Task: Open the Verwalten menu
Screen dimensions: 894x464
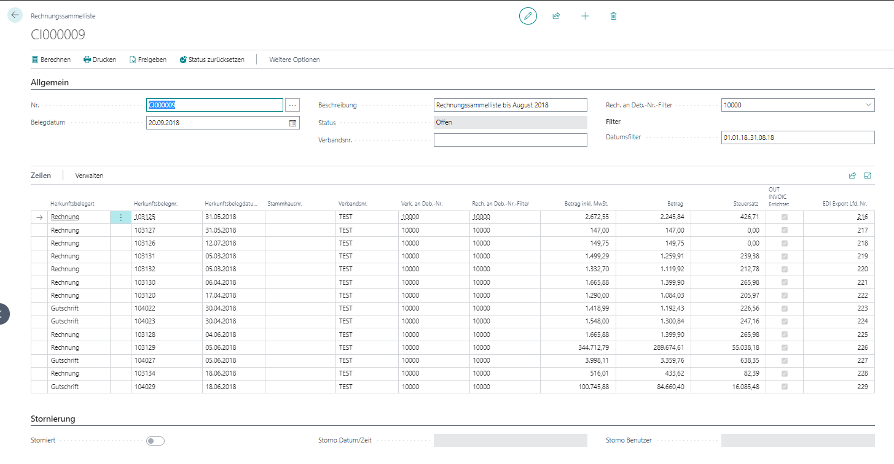Action: [89, 176]
